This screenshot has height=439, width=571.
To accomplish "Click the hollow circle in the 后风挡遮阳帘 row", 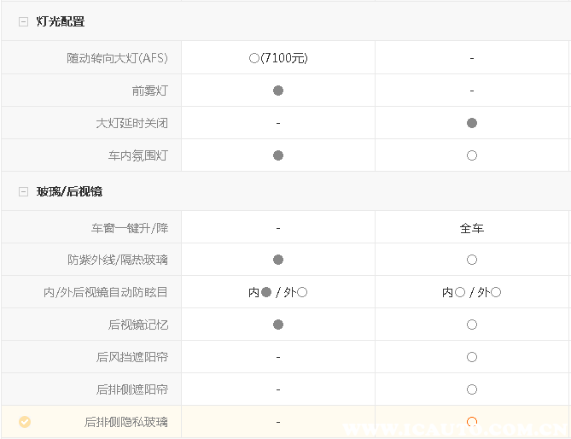I will pyautogui.click(x=472, y=357).
